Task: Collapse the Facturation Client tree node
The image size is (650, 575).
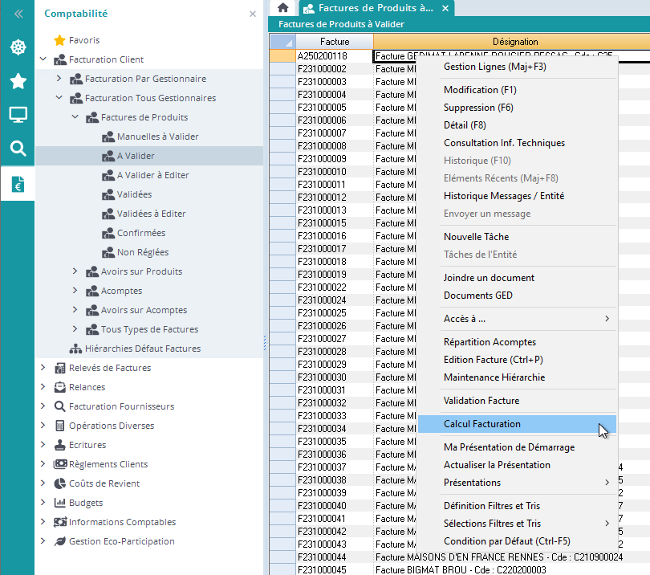Action: tap(43, 59)
